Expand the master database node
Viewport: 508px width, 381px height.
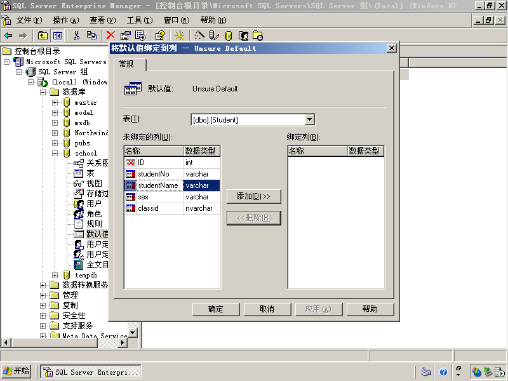coord(55,102)
